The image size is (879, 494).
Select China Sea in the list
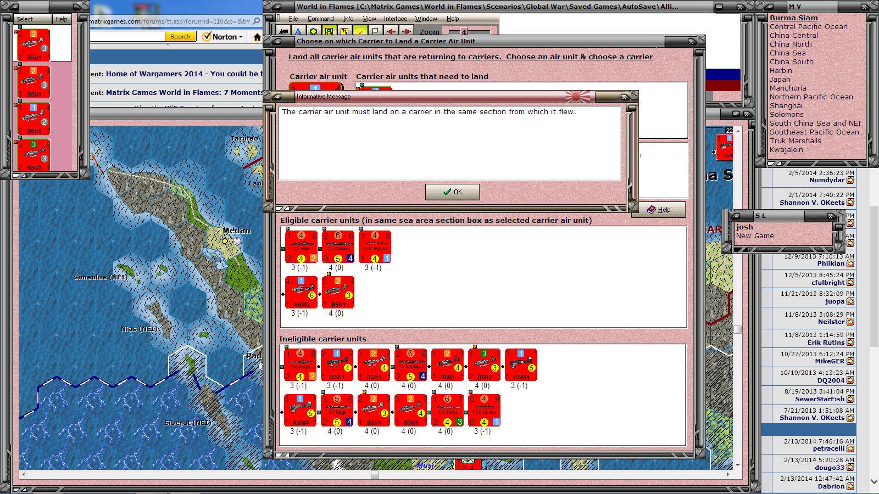pyautogui.click(x=788, y=53)
